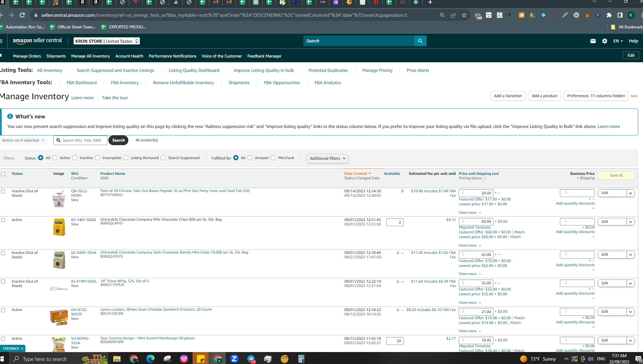Filter status by Active

point(55,158)
